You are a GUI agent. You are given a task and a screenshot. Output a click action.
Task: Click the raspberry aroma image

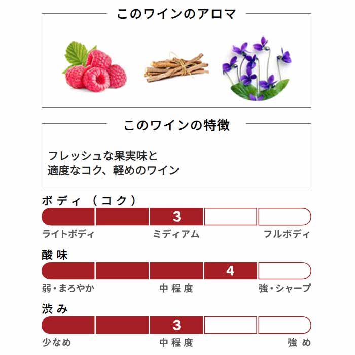(x=94, y=66)
